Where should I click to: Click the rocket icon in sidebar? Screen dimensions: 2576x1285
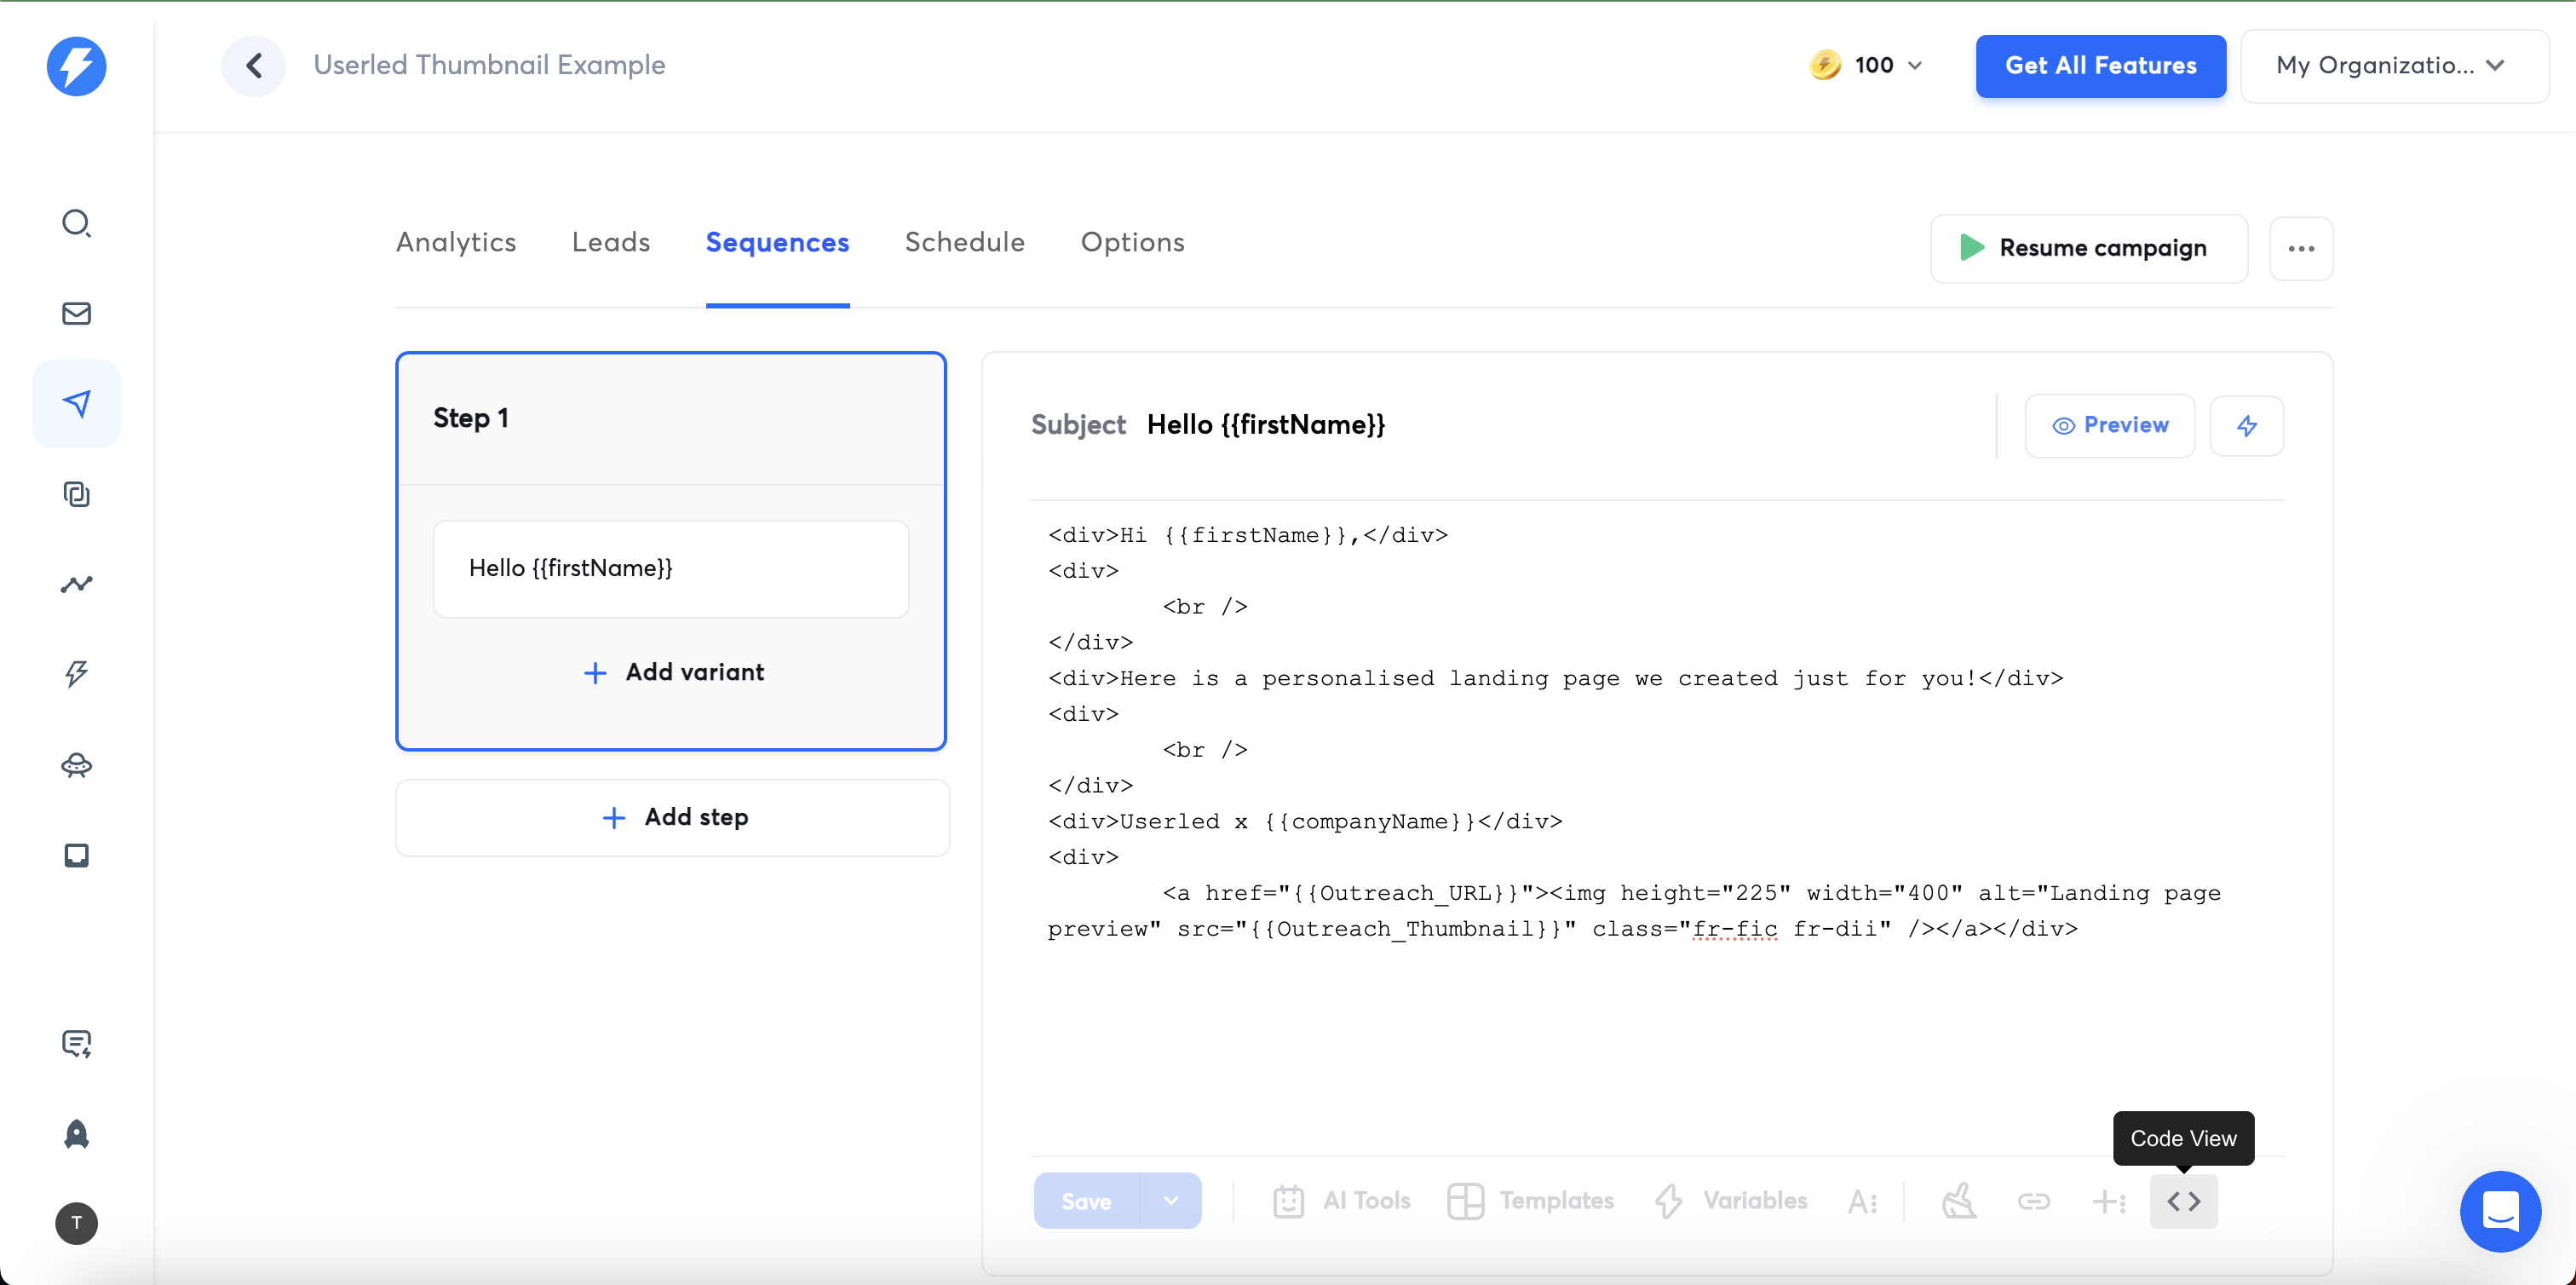click(76, 1134)
